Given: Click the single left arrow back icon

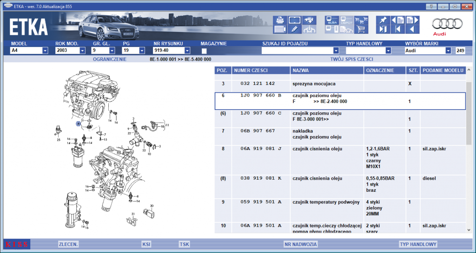Looking at the screenshot, I should point(413,29).
